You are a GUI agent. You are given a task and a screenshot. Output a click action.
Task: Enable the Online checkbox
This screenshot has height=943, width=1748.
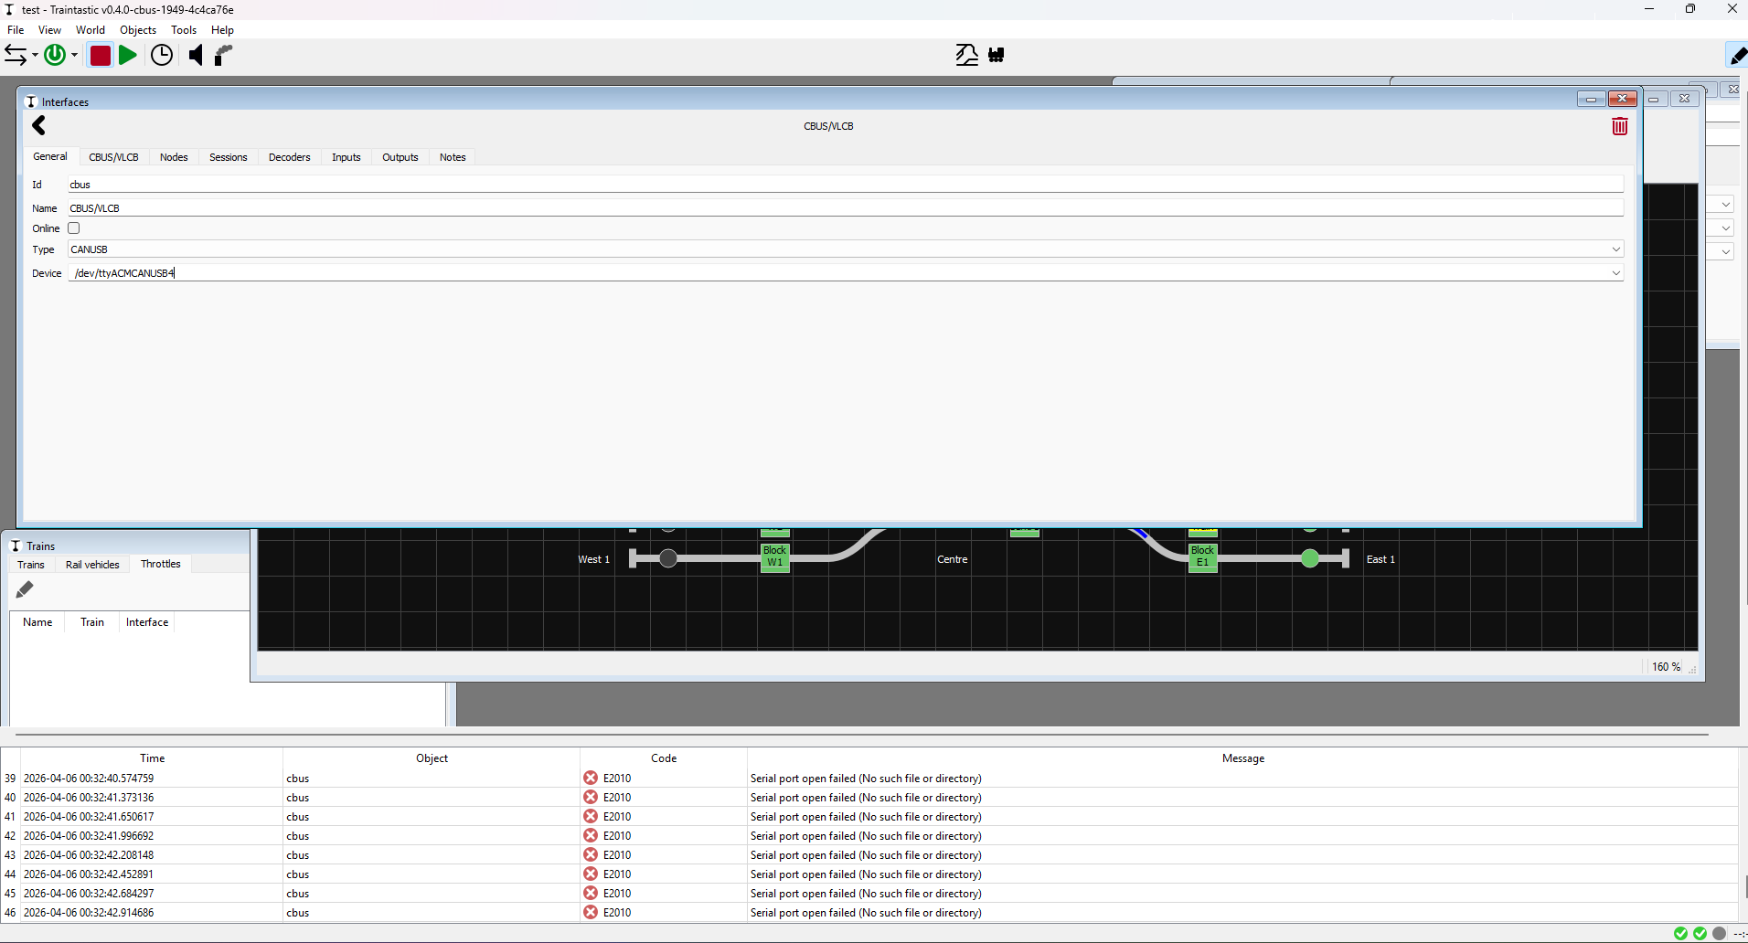[74, 228]
